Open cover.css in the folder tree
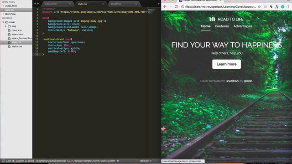Viewport: 292px width, 164px height. (17, 30)
